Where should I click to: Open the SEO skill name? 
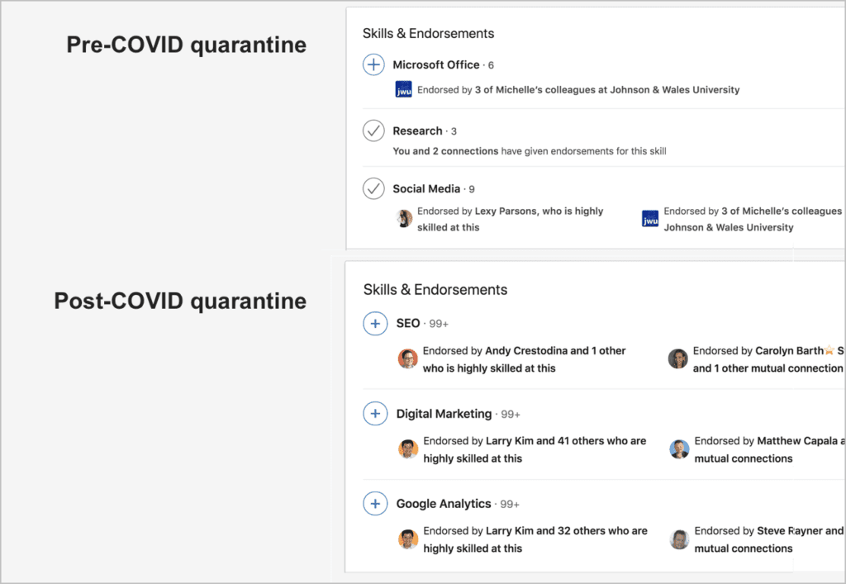[x=408, y=323]
